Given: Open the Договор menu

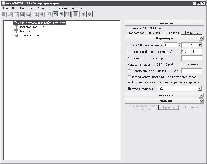Looking at the screenshot, I should (43, 8).
